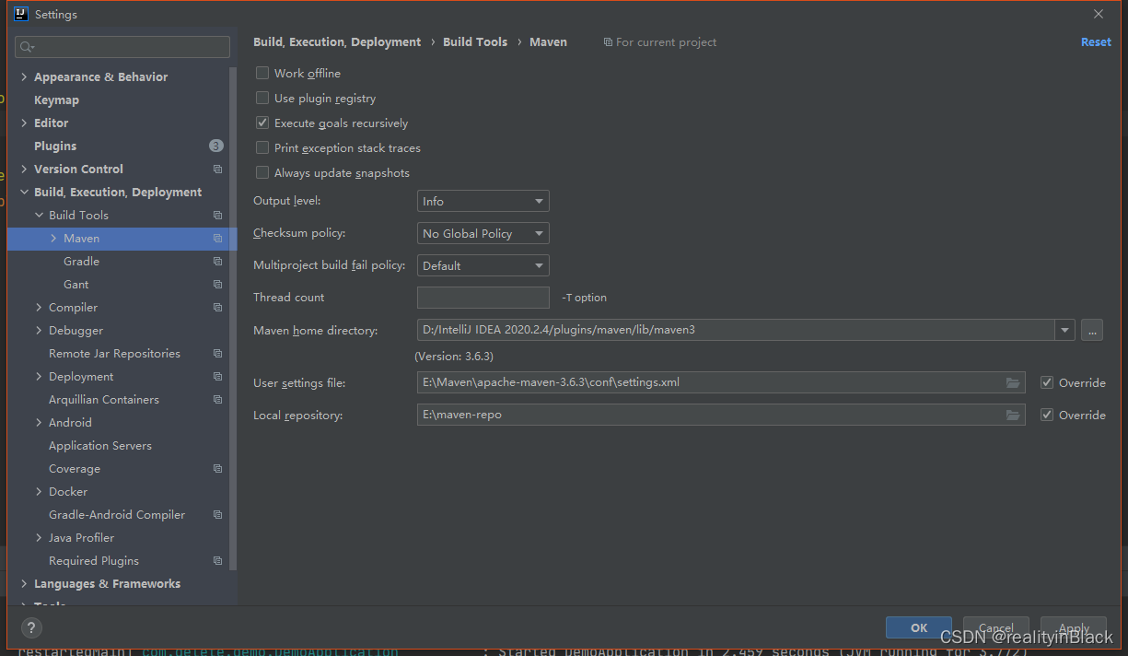The height and width of the screenshot is (656, 1128).
Task: Click folder browse icon for User settings file
Action: pyautogui.click(x=1013, y=382)
